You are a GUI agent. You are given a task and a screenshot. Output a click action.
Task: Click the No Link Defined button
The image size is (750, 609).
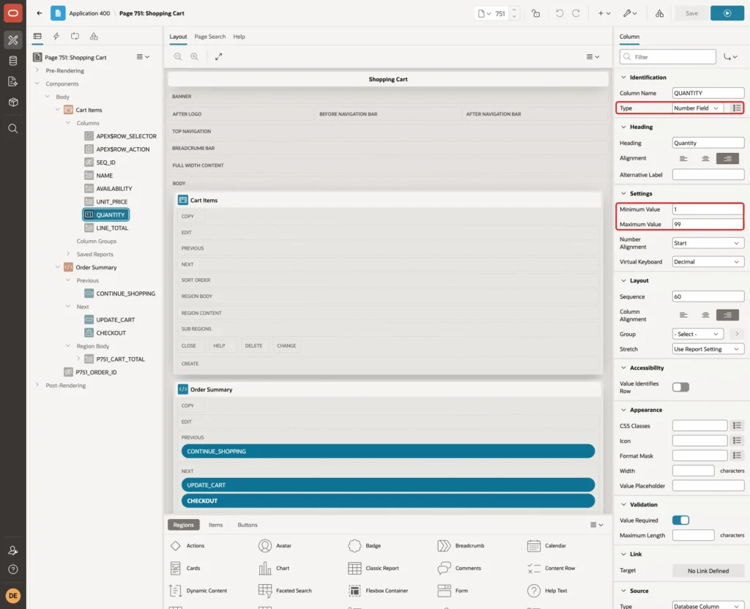pos(708,571)
